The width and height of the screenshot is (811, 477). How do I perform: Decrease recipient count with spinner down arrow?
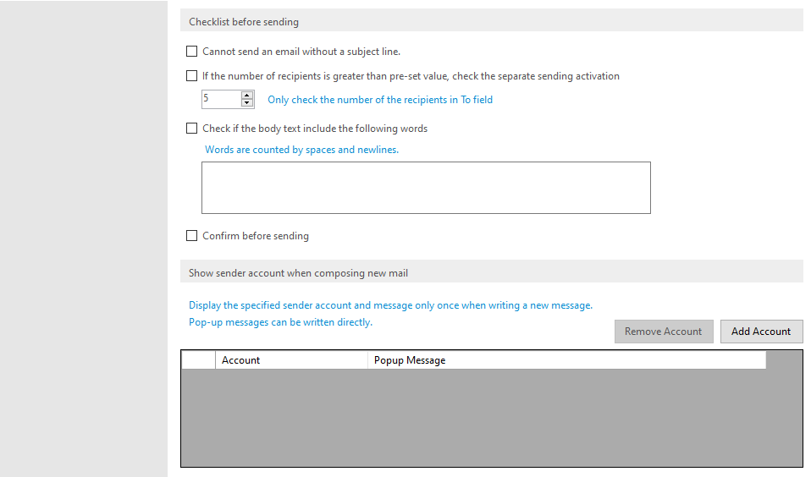247,103
